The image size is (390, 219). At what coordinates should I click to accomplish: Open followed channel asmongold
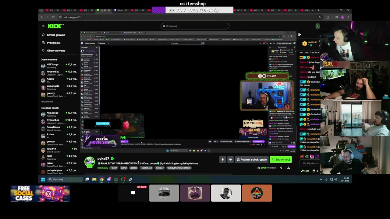pyautogui.click(x=59, y=88)
